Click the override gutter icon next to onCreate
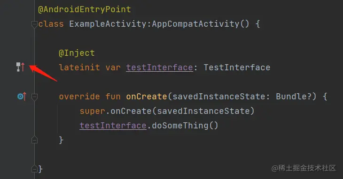Image resolution: width=343 pixels, height=179 pixels. tap(22, 96)
